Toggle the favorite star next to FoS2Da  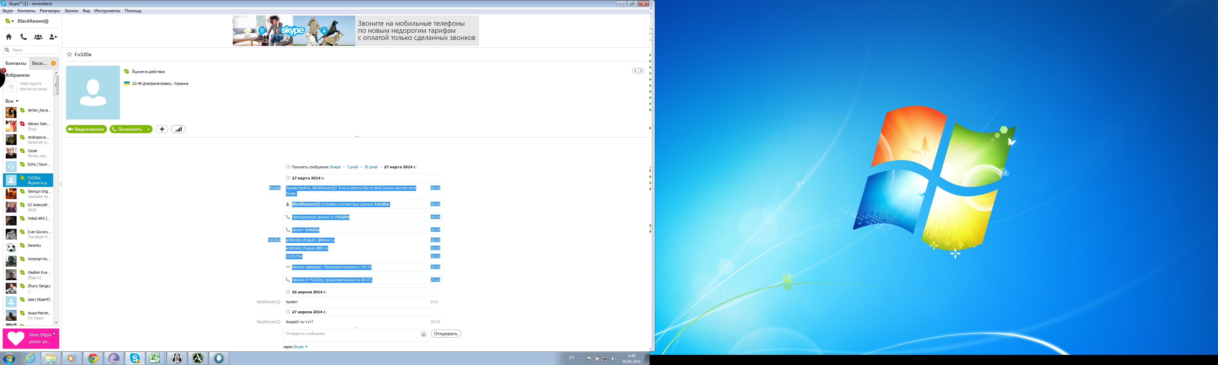[x=69, y=55]
